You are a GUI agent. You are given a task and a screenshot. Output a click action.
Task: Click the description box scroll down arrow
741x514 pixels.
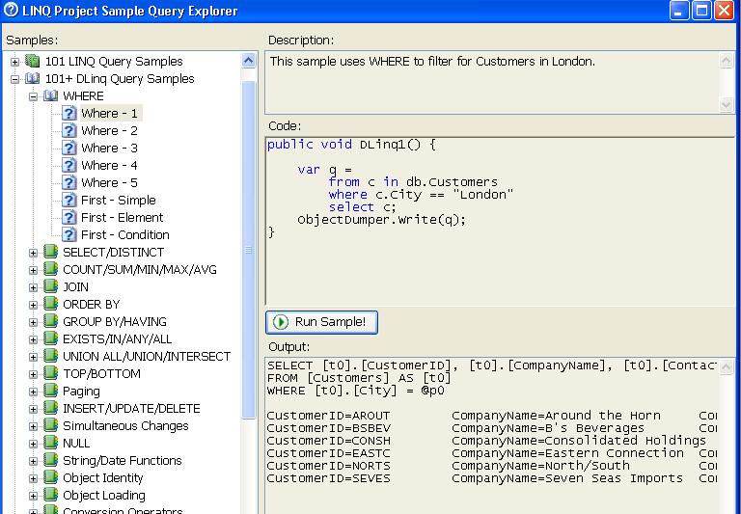[x=727, y=104]
